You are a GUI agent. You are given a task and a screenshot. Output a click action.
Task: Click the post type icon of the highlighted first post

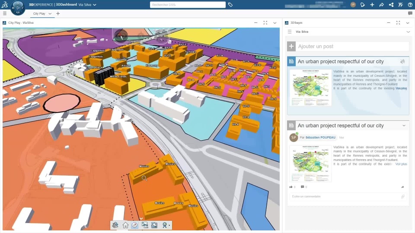point(291,61)
